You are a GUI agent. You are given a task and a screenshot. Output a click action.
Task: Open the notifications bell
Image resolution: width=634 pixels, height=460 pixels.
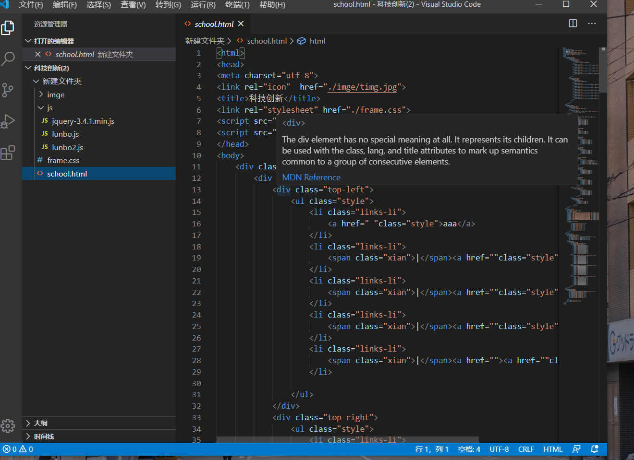click(x=595, y=449)
